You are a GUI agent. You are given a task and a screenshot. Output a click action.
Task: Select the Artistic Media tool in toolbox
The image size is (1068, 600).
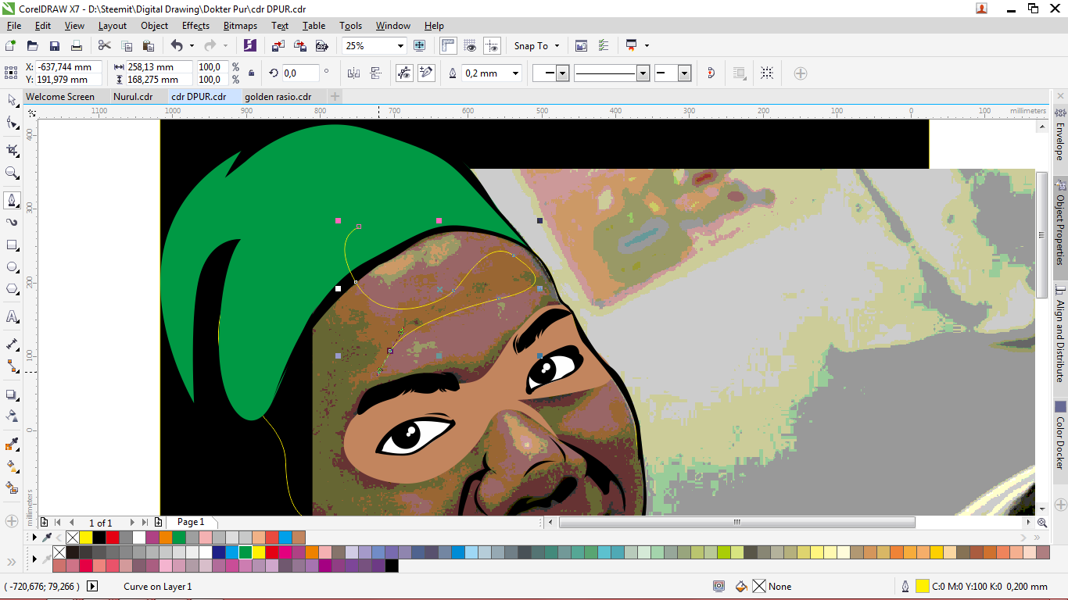tap(12, 223)
